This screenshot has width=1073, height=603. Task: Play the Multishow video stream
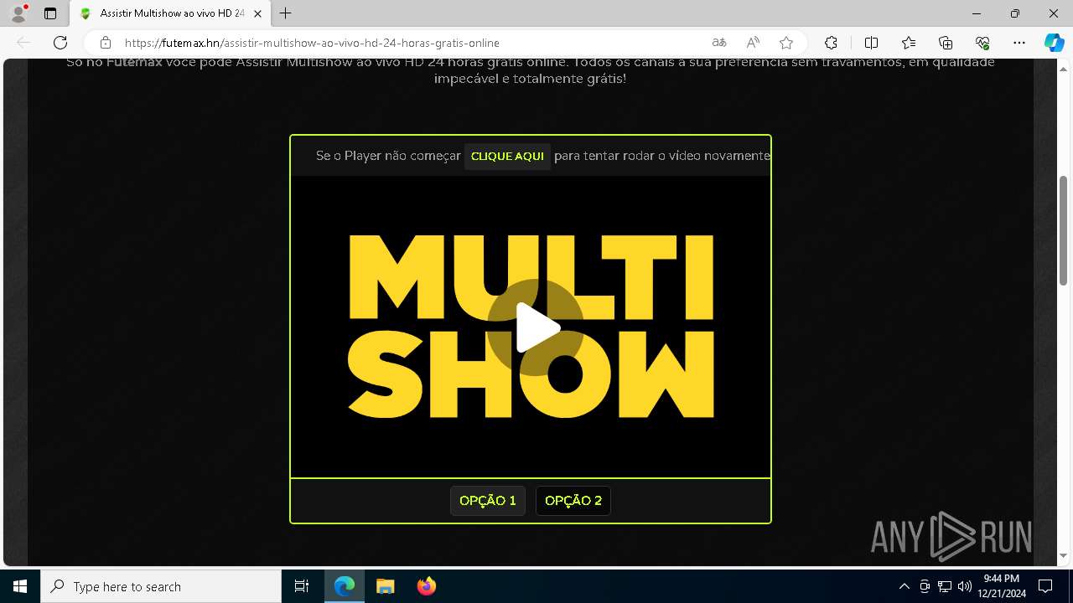[x=536, y=327]
